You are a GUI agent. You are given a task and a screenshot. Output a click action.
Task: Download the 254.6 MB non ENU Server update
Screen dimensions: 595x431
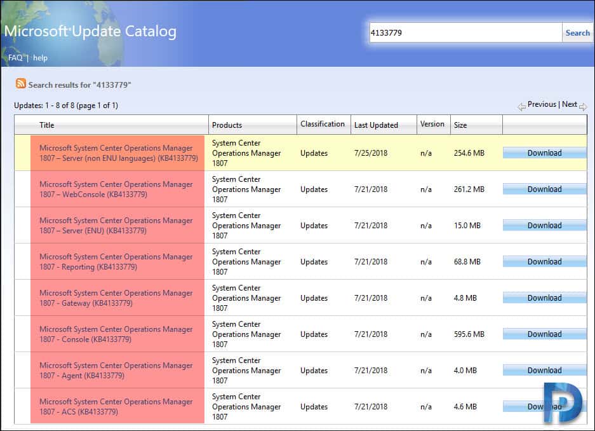[x=545, y=153]
